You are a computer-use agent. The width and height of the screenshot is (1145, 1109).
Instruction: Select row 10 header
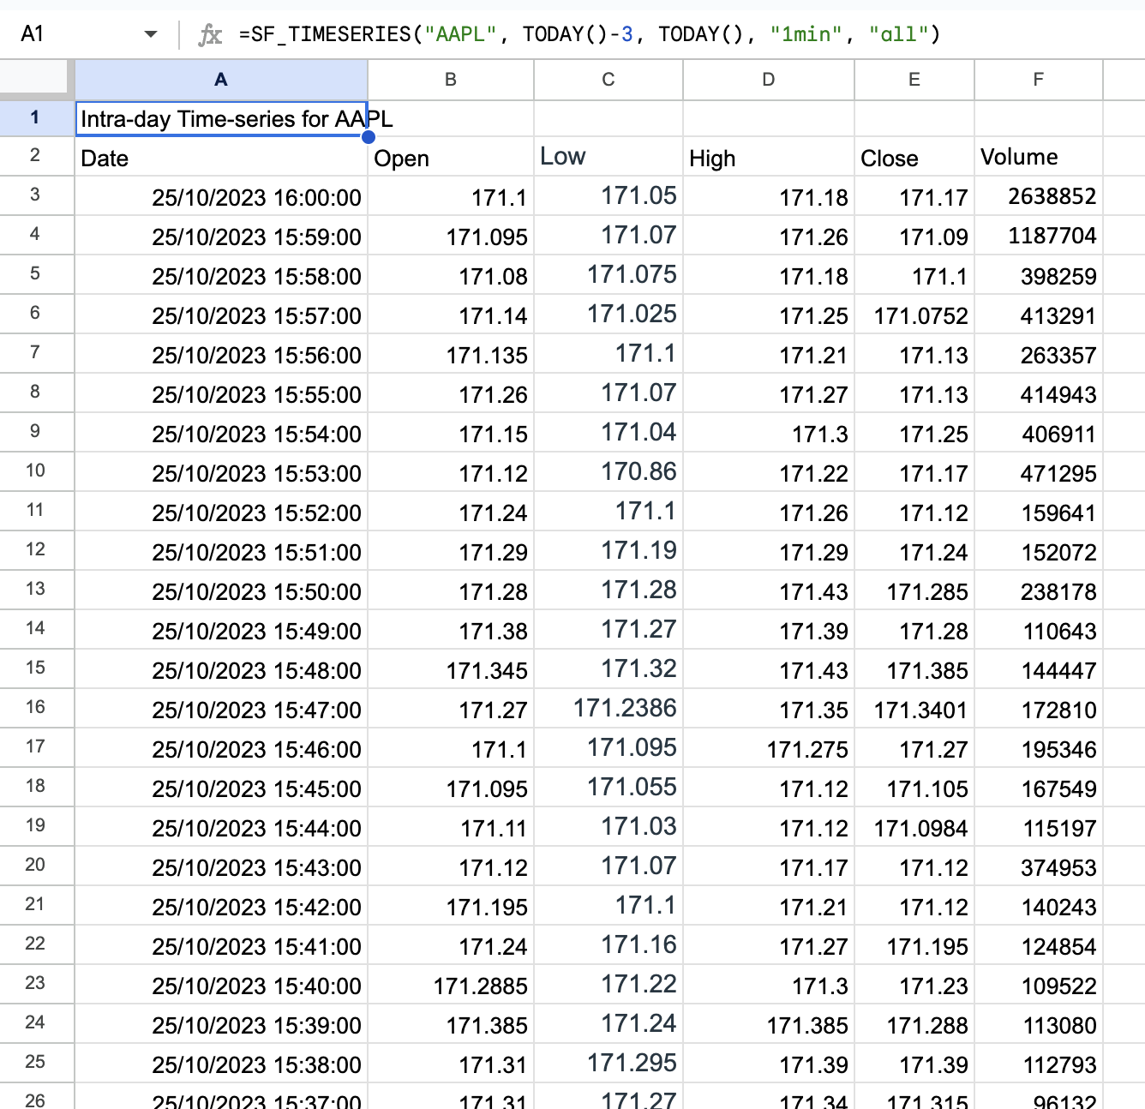click(36, 471)
